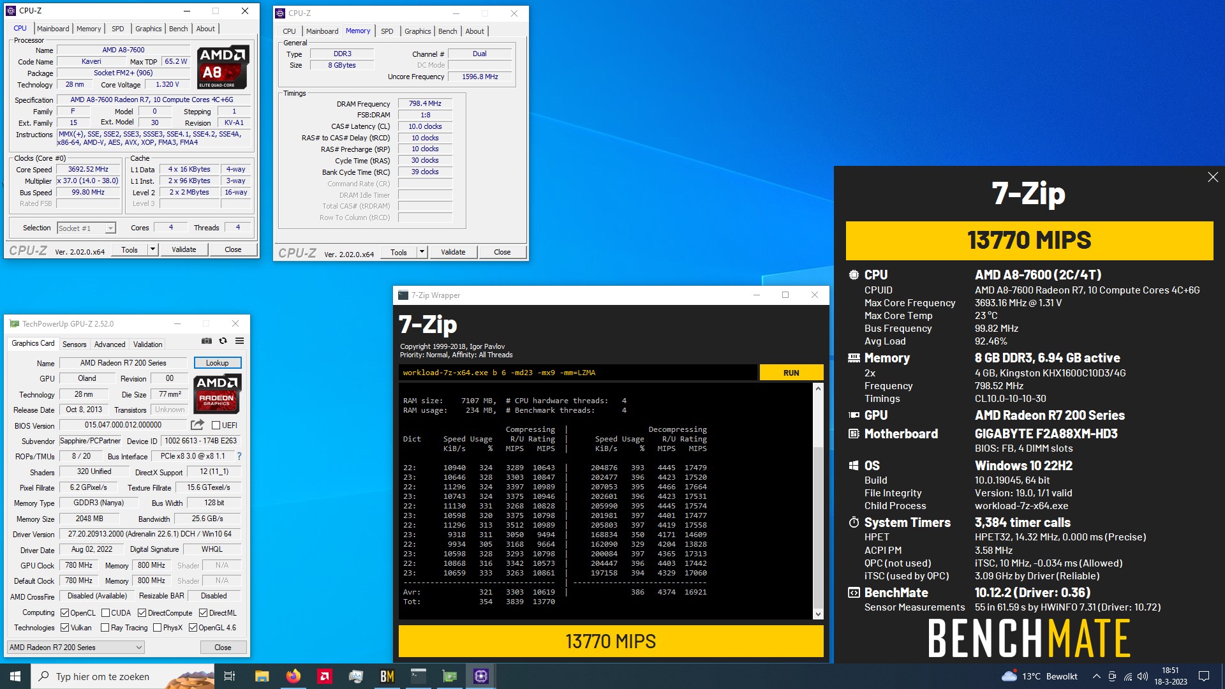
Task: Open the Socket #1 selection dropdown
Action: click(86, 228)
